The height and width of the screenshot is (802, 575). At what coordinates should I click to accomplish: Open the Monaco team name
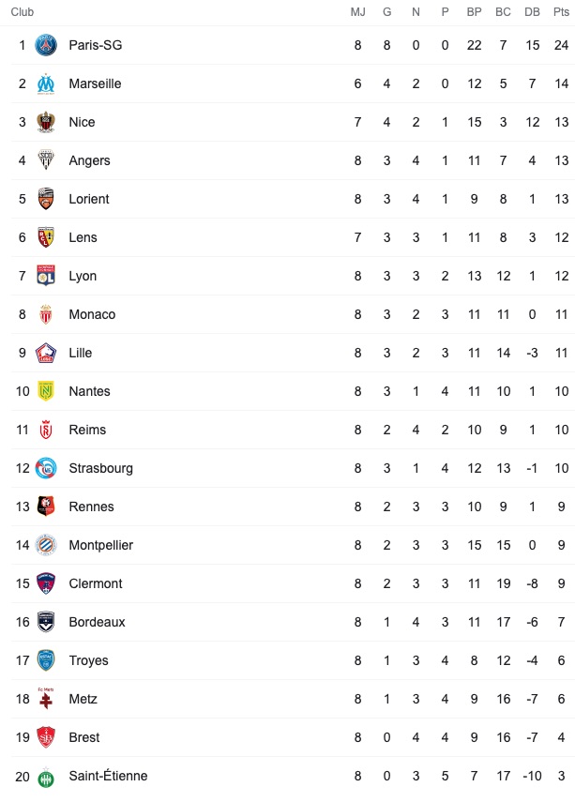[92, 314]
